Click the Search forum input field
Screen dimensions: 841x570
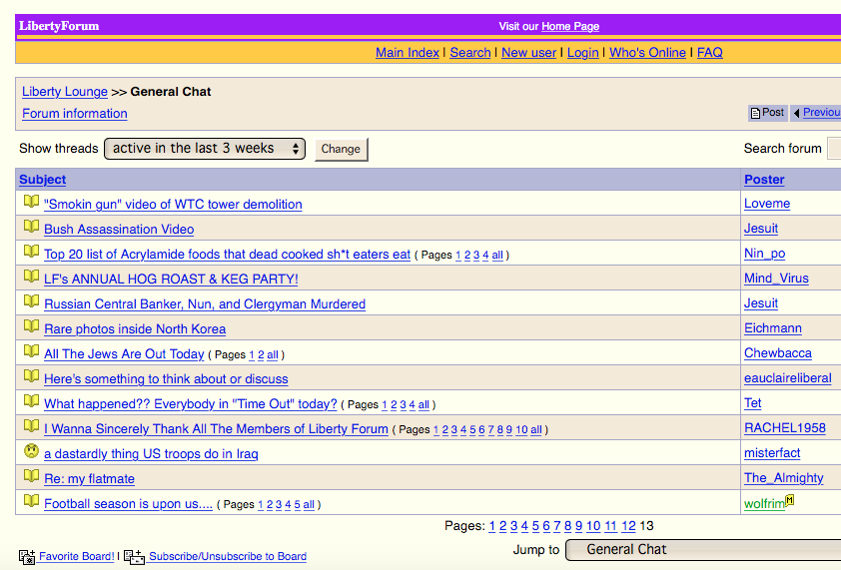tap(834, 149)
